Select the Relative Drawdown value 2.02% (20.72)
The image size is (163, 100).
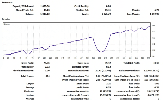pos(151,71)
